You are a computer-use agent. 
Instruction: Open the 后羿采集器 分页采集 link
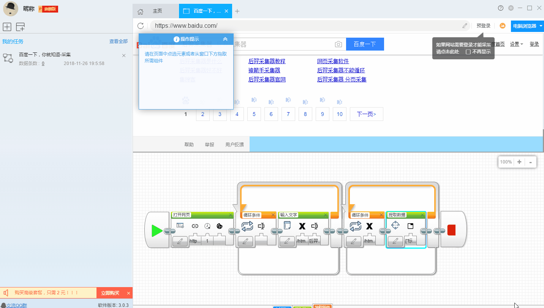(x=342, y=79)
